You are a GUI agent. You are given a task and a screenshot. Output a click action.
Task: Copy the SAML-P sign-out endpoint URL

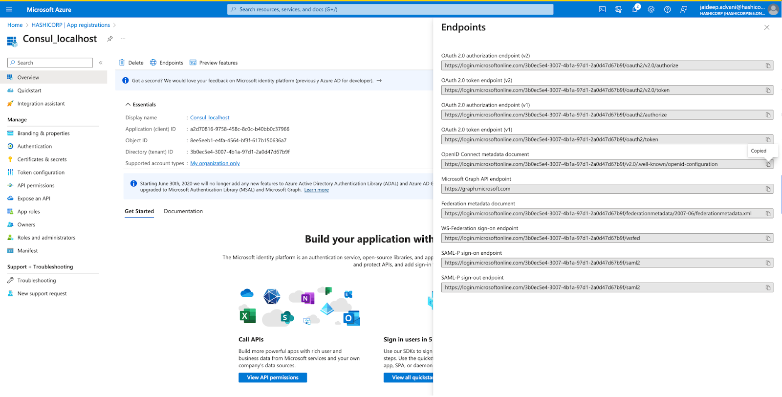(x=768, y=287)
